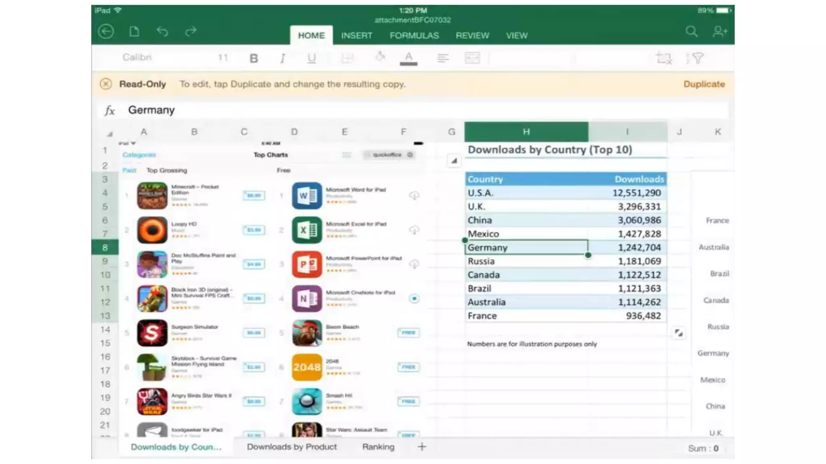The width and height of the screenshot is (826, 464).
Task: Tap the back arrow icon
Action: tap(106, 31)
